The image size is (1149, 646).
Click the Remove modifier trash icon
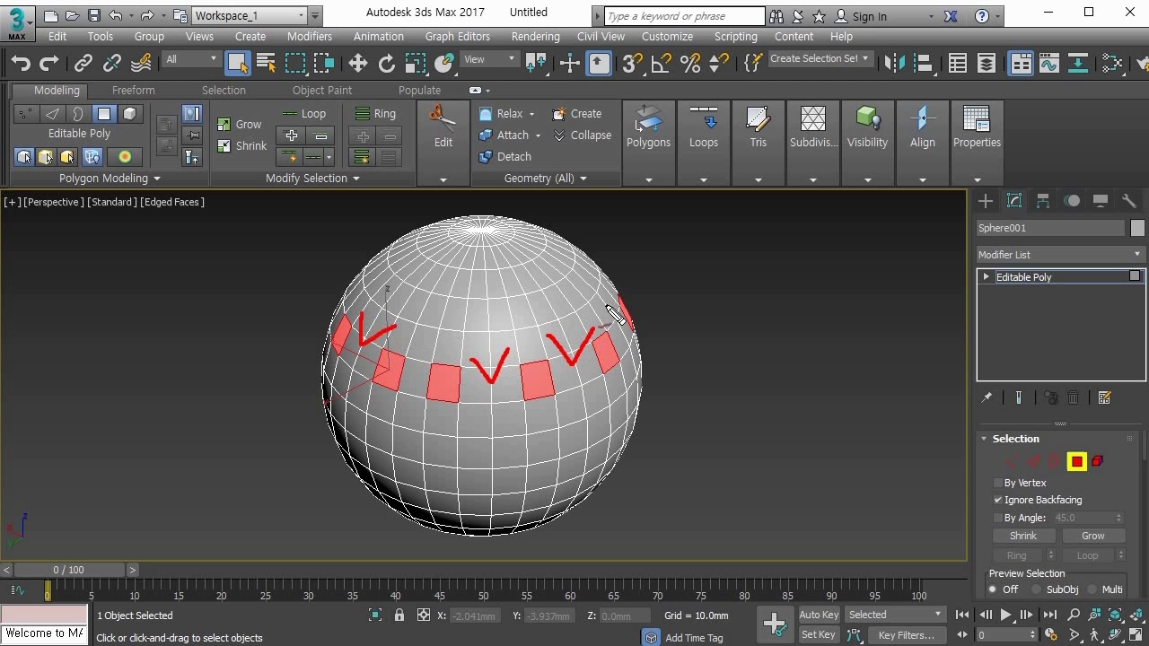click(x=1074, y=397)
